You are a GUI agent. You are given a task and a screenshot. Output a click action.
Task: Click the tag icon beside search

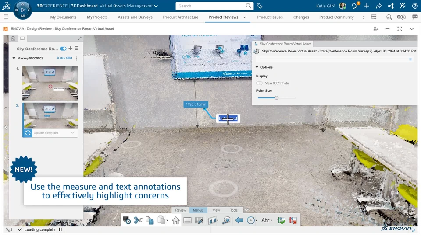pos(260,6)
